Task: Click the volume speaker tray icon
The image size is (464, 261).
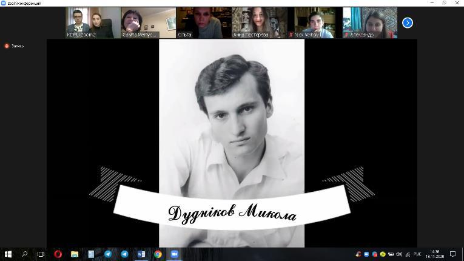Action: pyautogui.click(x=398, y=254)
